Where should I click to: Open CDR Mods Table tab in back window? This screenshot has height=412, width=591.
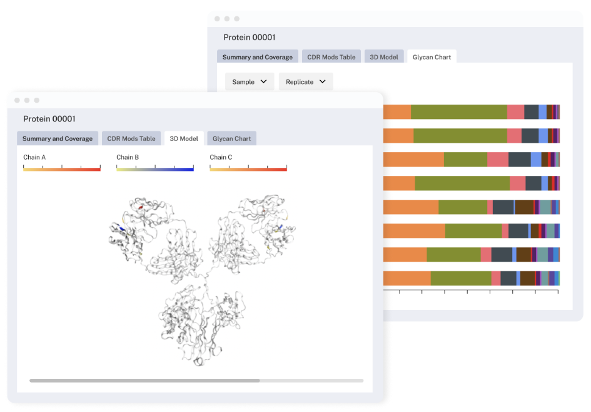coord(331,57)
